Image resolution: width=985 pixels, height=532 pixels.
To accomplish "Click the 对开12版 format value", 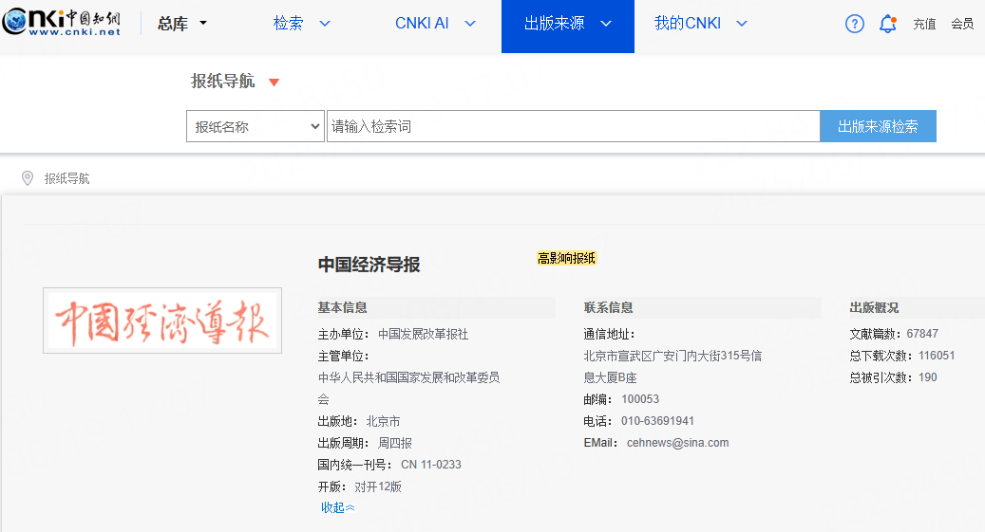I will pyautogui.click(x=377, y=486).
